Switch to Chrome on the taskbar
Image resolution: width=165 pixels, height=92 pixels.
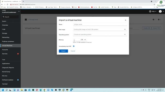click(45, 90)
